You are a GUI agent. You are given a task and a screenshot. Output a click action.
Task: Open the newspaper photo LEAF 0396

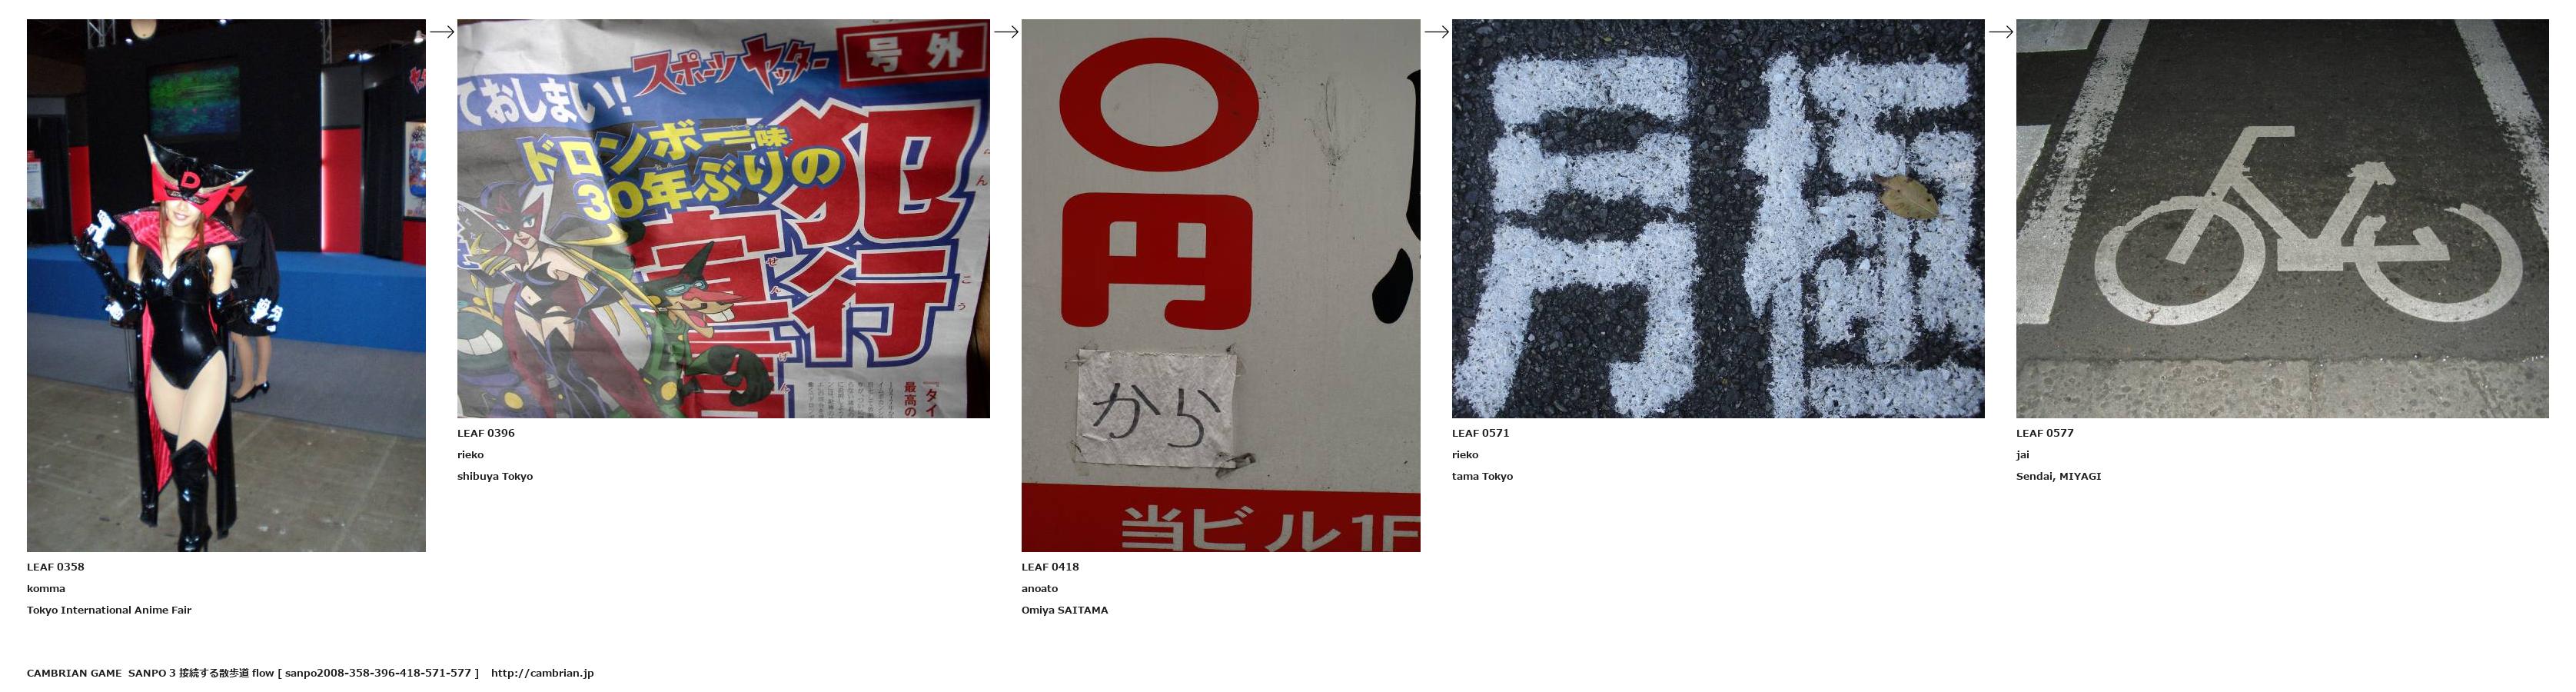[723, 218]
